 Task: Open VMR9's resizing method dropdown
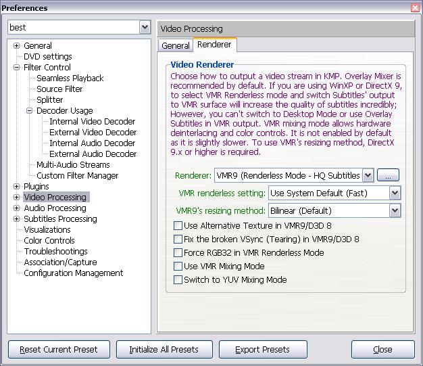pyautogui.click(x=395, y=211)
